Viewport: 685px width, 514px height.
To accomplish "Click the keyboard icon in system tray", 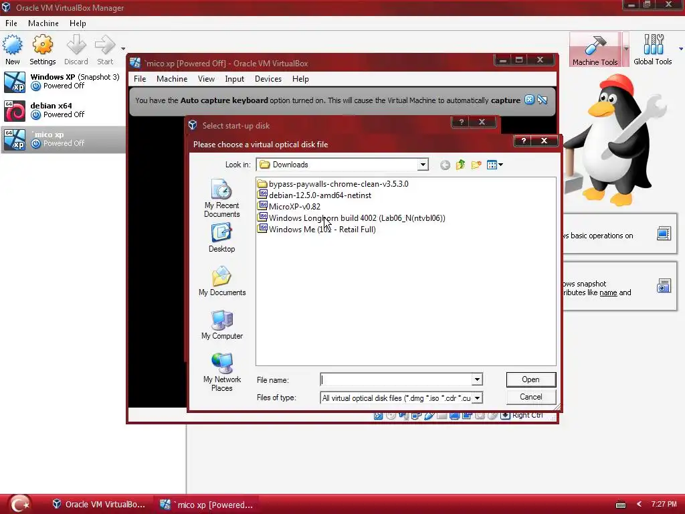I will point(620,505).
